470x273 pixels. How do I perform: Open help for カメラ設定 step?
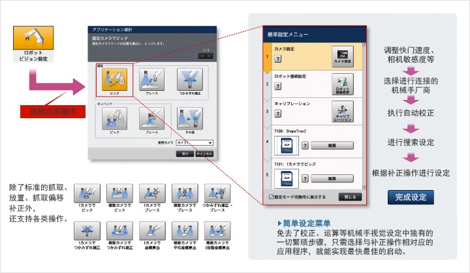coord(278,59)
